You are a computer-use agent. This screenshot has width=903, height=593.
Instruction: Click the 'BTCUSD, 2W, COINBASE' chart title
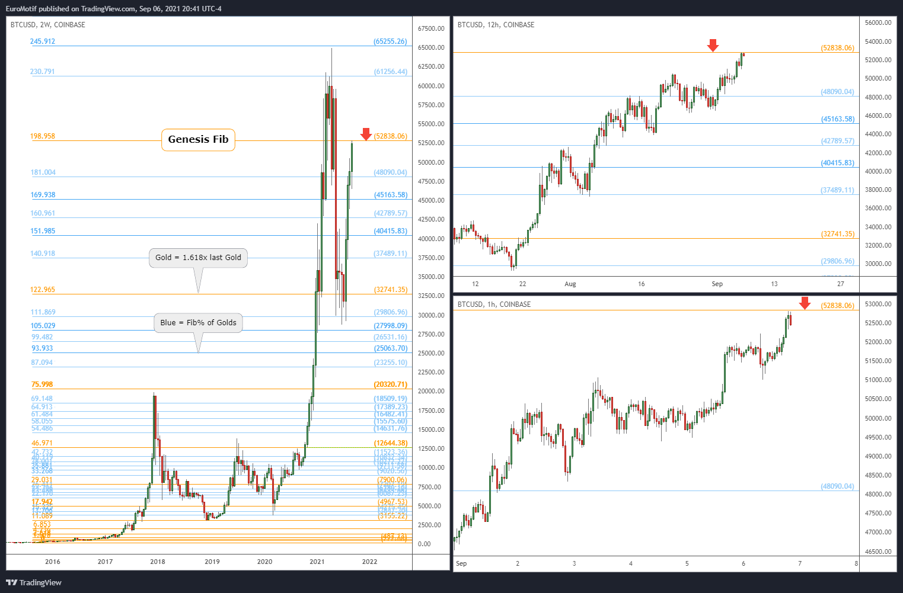coord(48,25)
